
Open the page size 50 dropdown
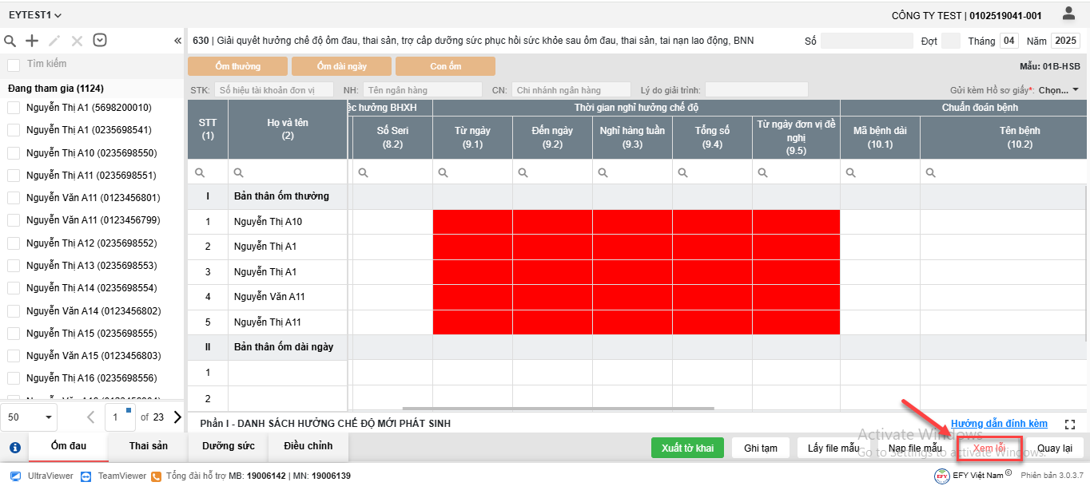click(31, 417)
